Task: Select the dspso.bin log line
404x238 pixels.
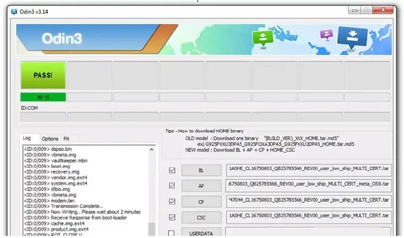Action: [48, 149]
